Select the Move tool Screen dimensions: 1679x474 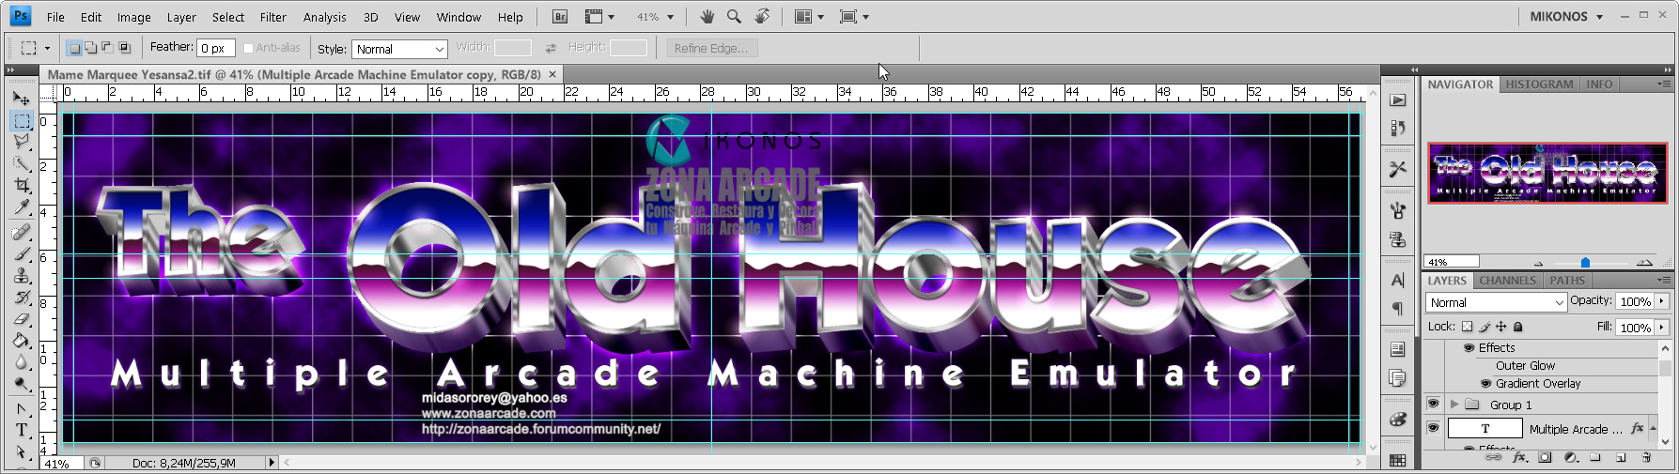point(22,98)
